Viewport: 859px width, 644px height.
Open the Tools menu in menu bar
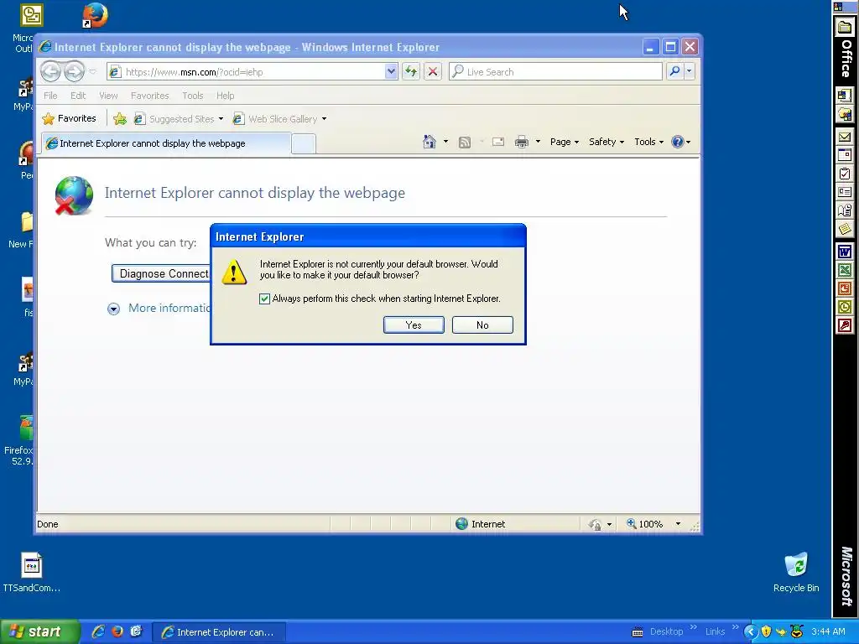pos(193,96)
